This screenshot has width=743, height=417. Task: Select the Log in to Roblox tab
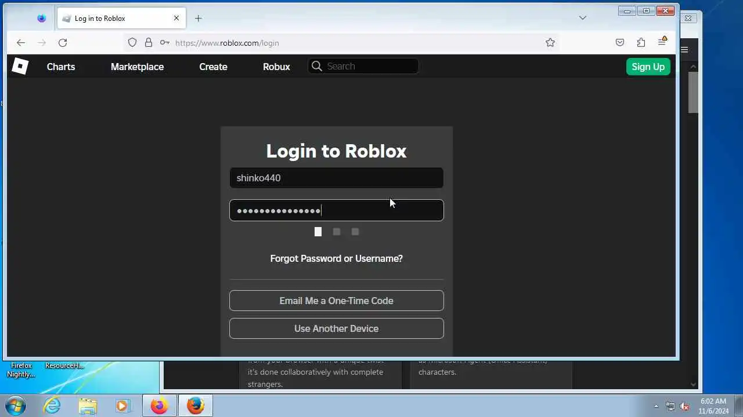[x=120, y=19]
